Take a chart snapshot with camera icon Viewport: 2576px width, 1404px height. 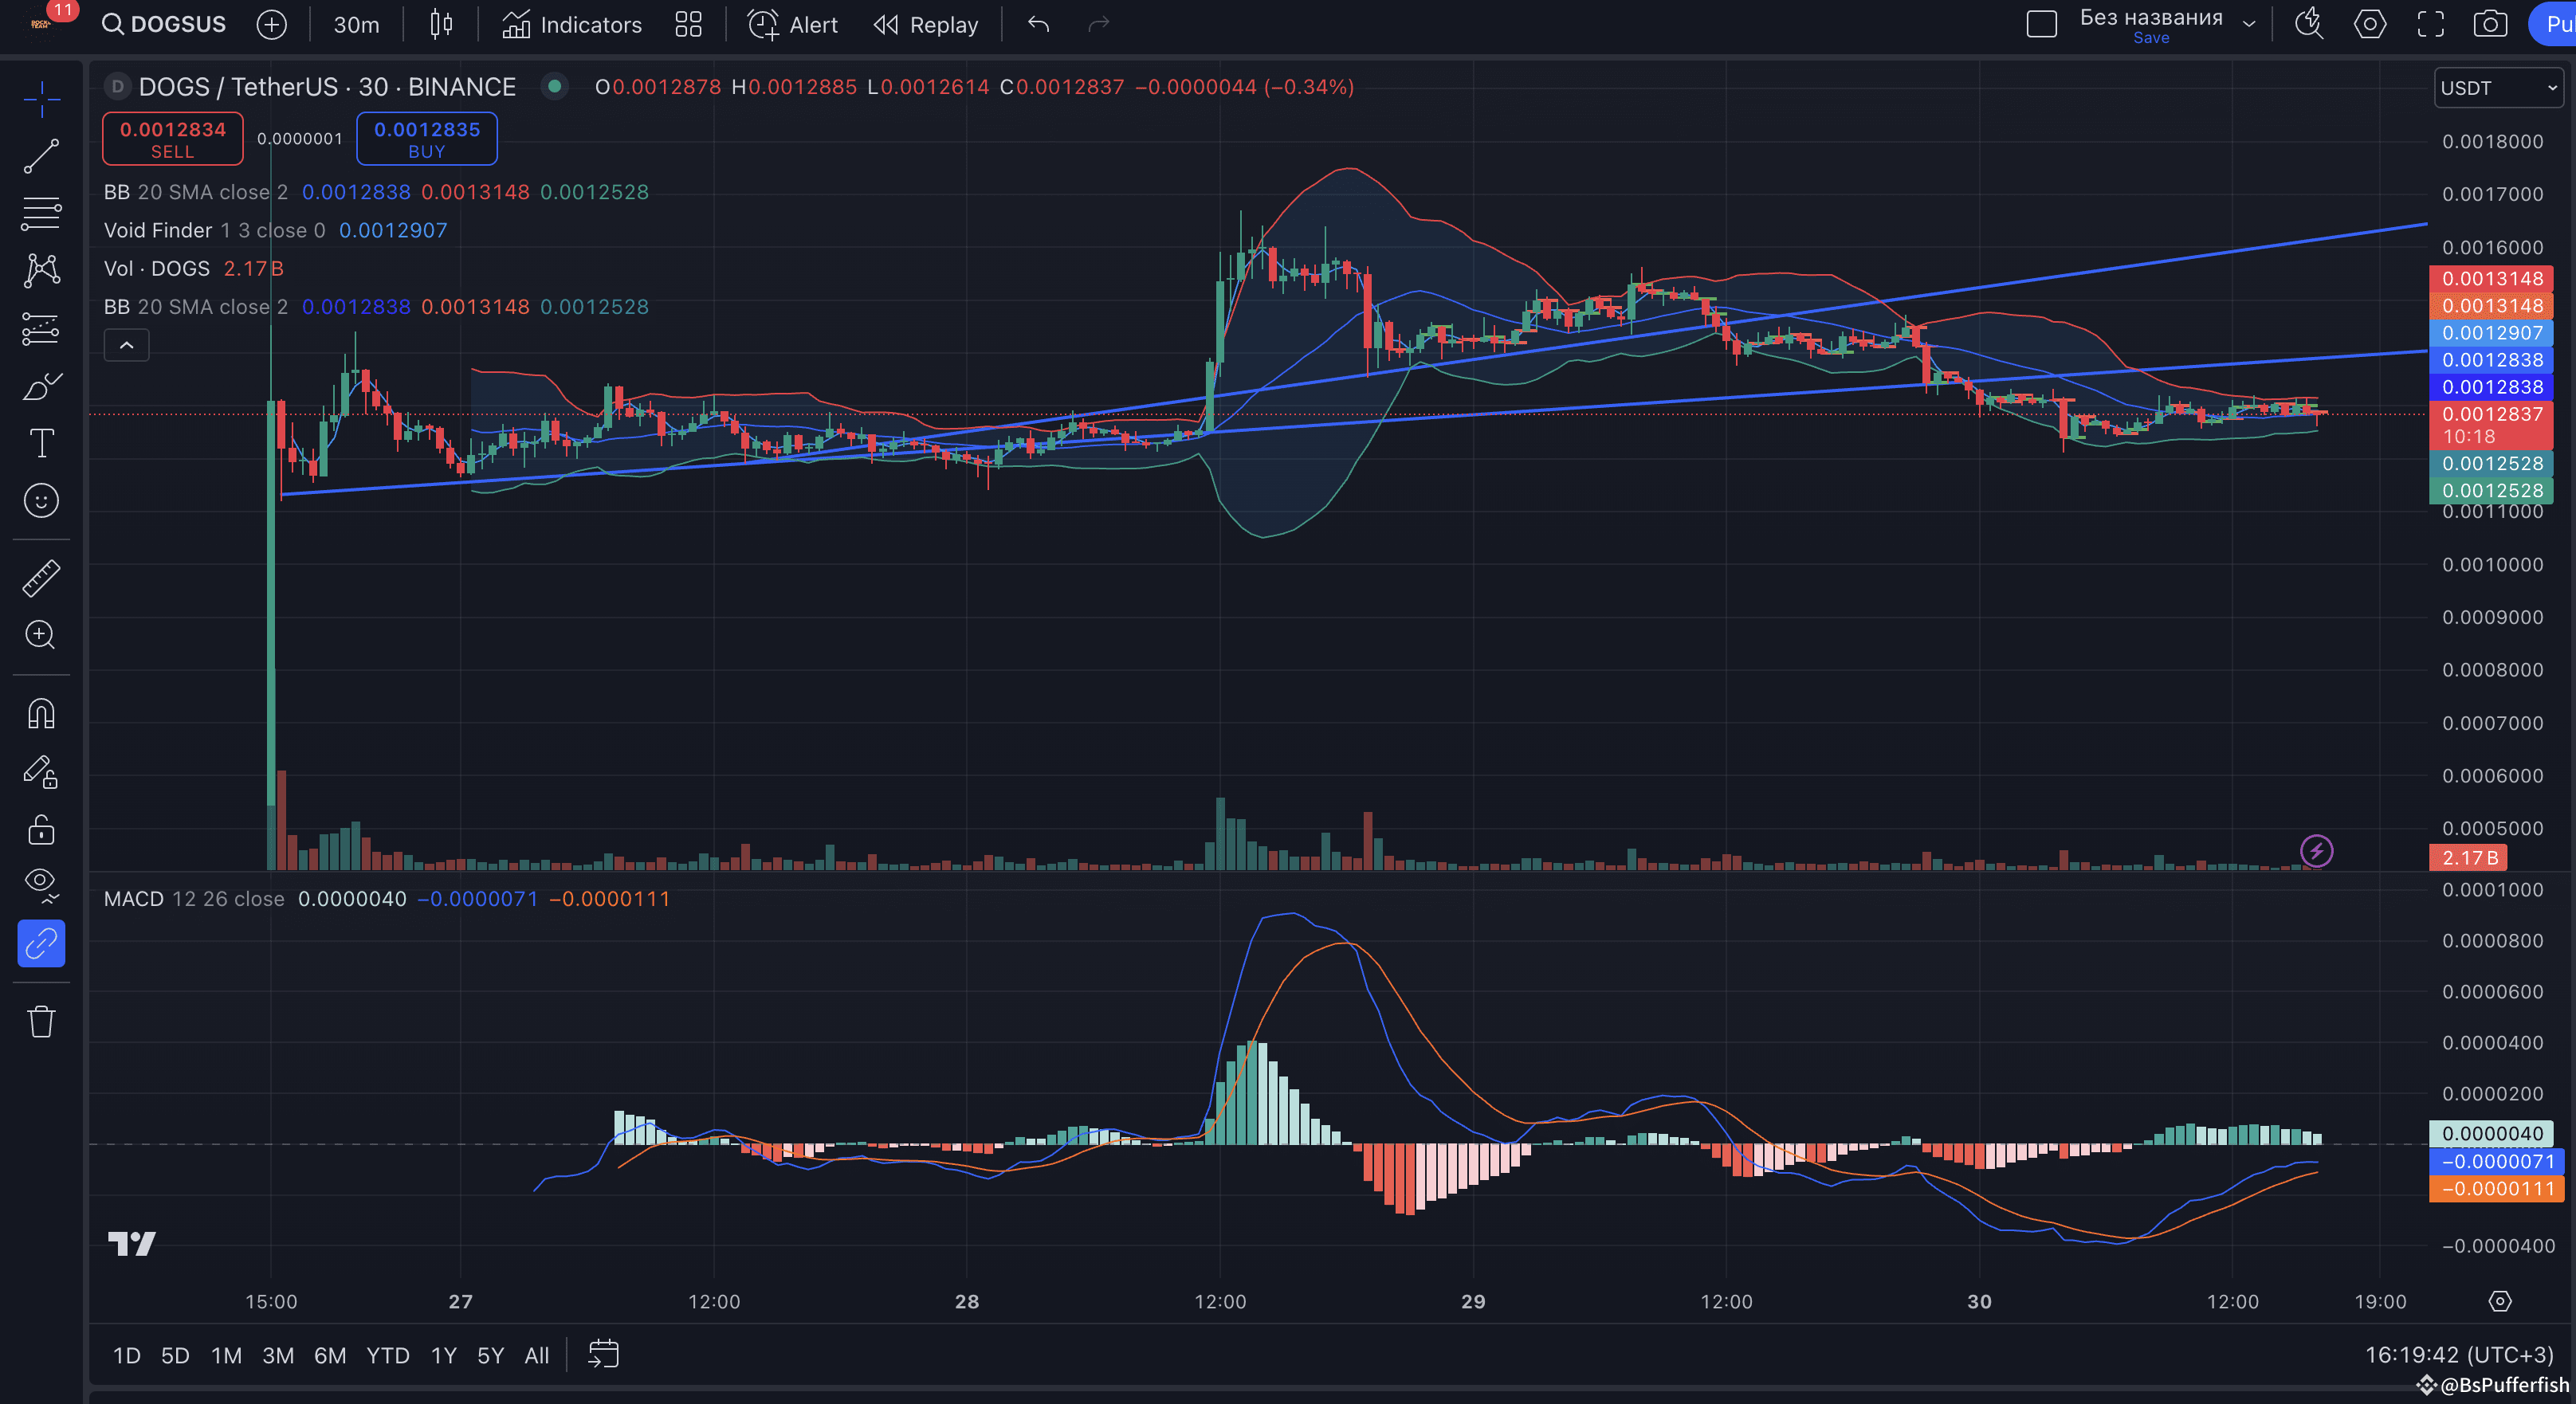point(2490,24)
